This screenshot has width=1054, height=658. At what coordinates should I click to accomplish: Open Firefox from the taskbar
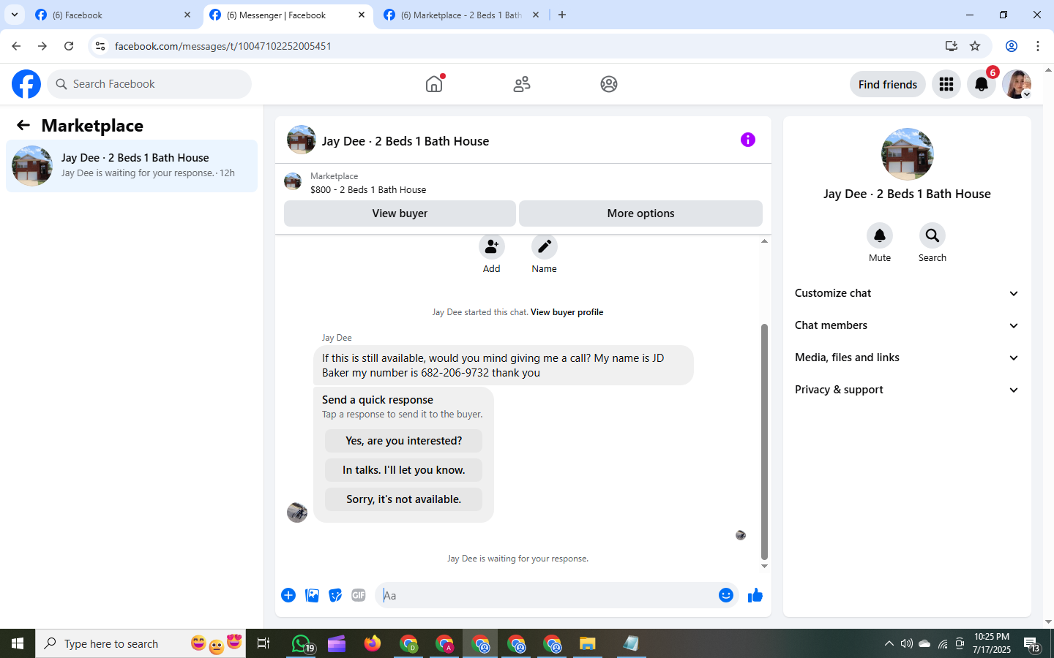373,643
